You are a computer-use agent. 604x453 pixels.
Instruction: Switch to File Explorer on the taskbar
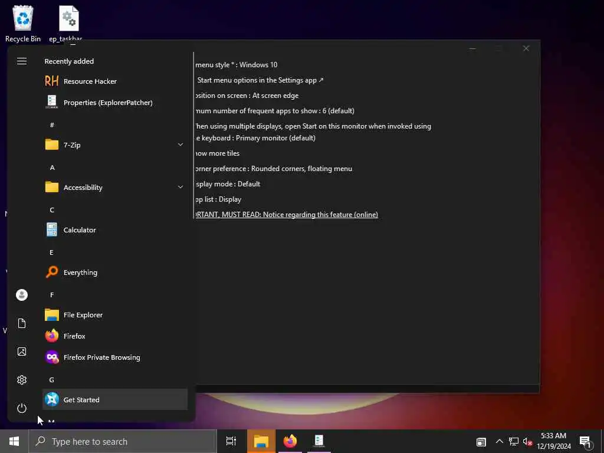[x=261, y=441]
